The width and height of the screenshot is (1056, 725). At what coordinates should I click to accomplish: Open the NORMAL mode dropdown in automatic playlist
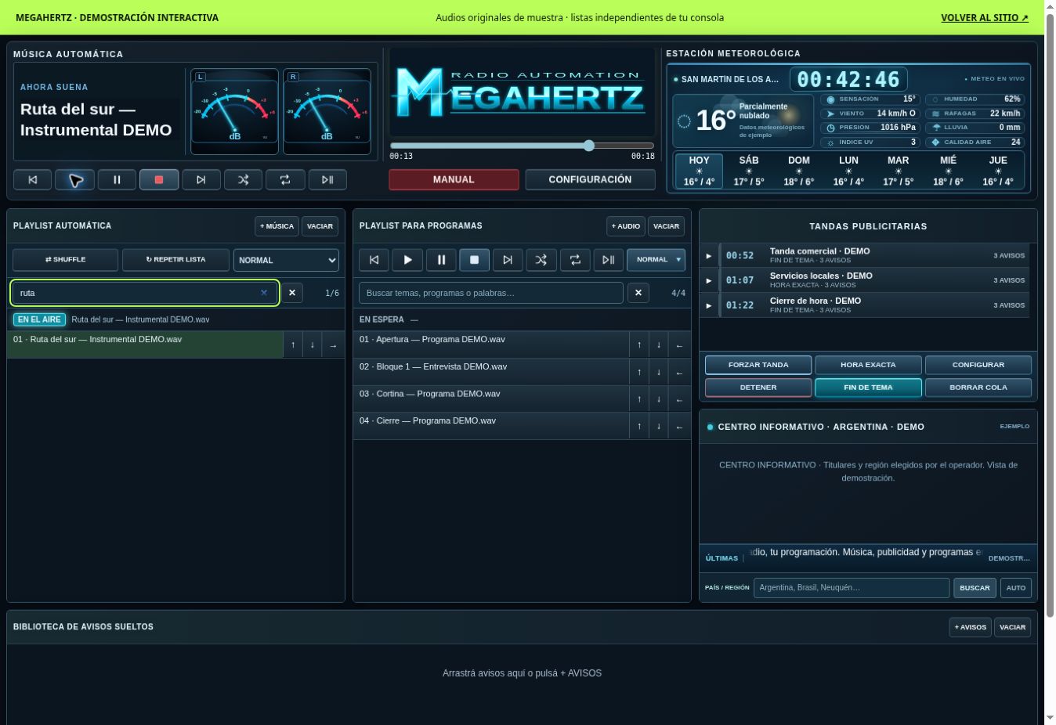(x=286, y=260)
